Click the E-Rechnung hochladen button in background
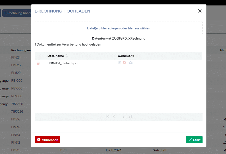The height and width of the screenshot is (154, 226). 17,13
